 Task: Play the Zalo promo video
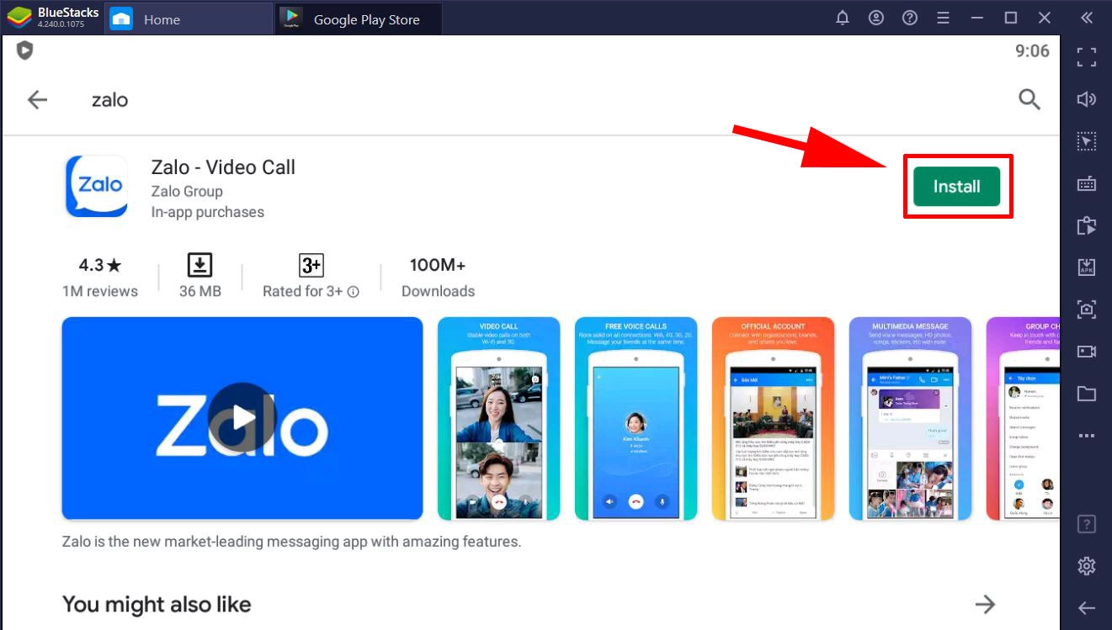click(x=242, y=418)
